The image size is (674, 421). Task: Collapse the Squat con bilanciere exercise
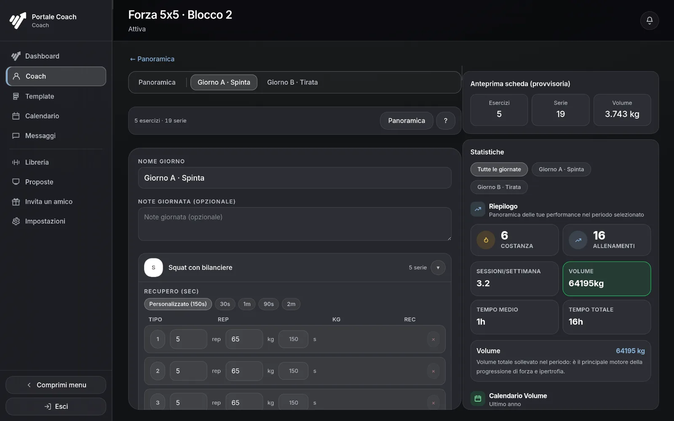coord(438,268)
